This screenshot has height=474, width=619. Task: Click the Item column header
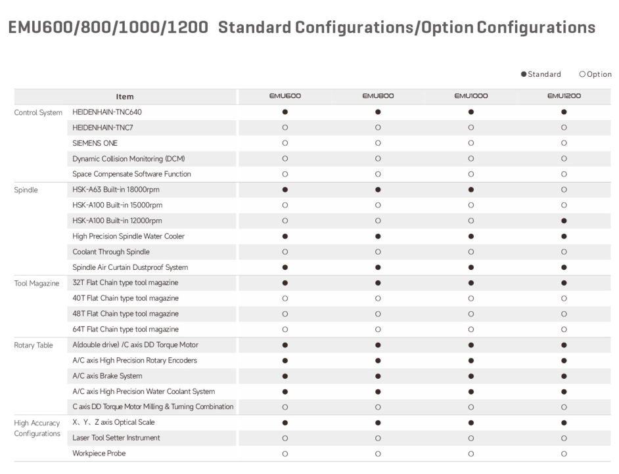(x=124, y=97)
